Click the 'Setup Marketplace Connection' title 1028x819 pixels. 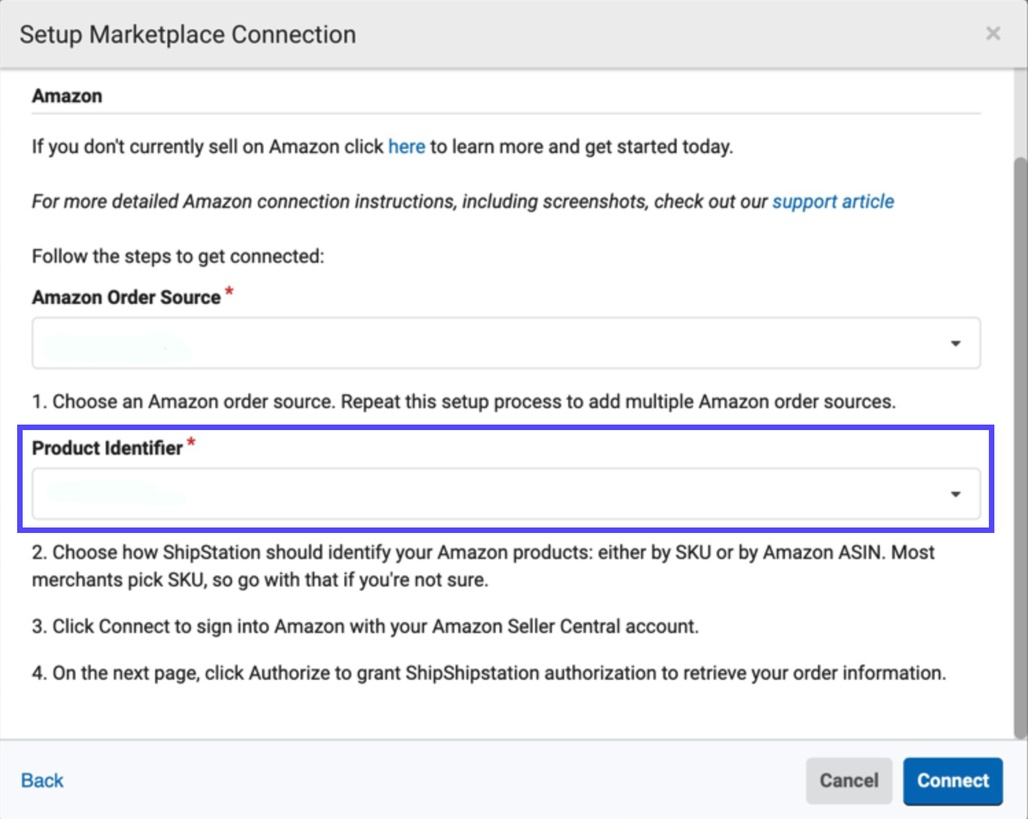point(187,34)
